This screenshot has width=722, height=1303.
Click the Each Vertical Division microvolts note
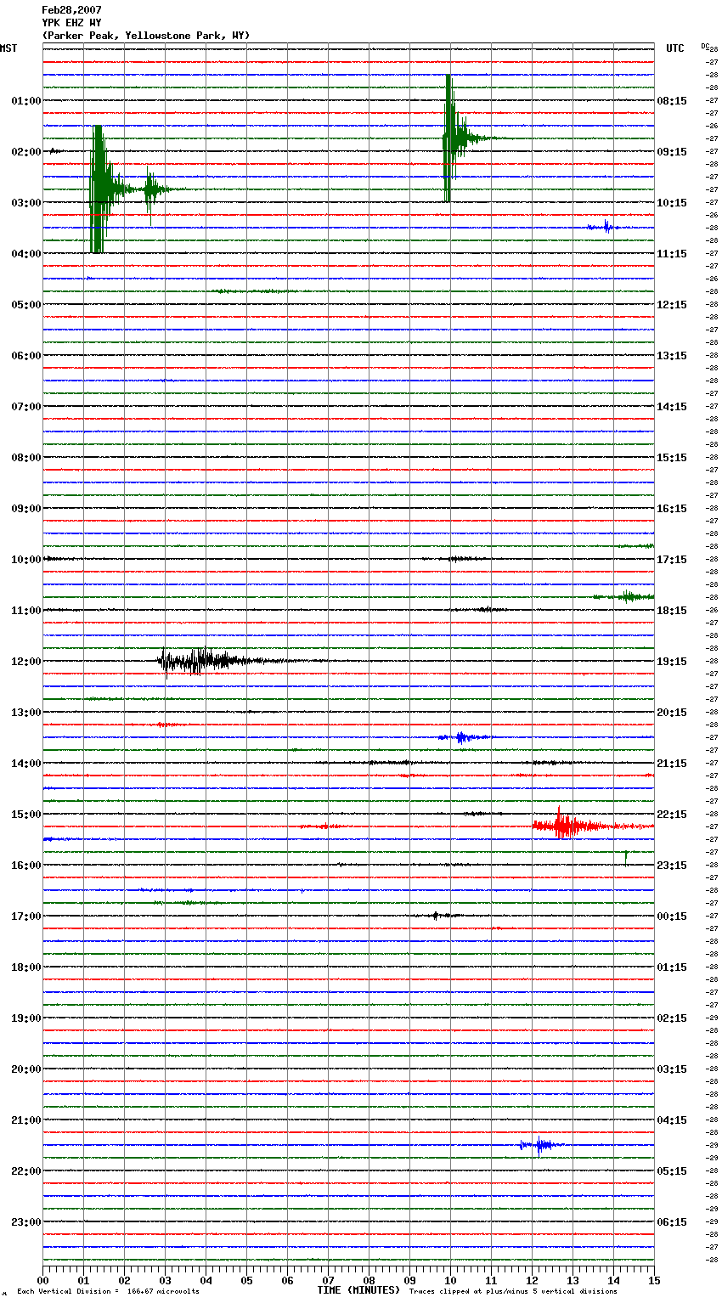108,1292
